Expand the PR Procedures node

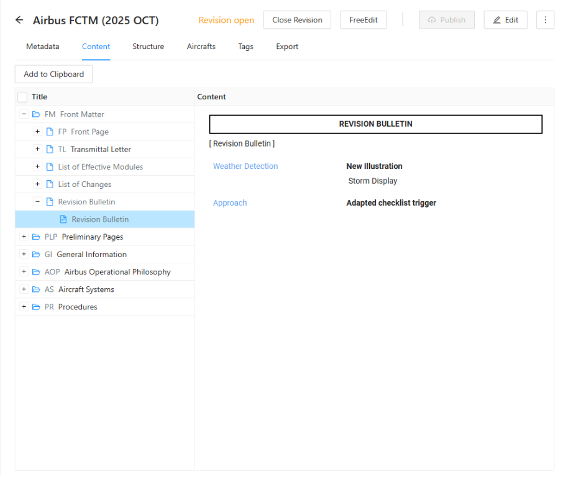[24, 307]
